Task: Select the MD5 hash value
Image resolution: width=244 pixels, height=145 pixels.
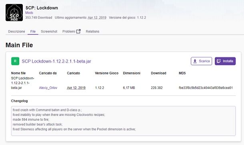Action: click(206, 88)
